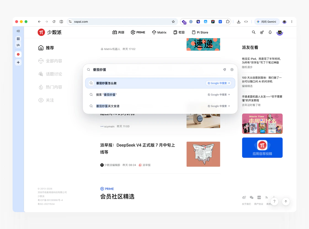The width and height of the screenshot is (309, 229).
Task: Open the search box settings gear icon
Action: [232, 70]
